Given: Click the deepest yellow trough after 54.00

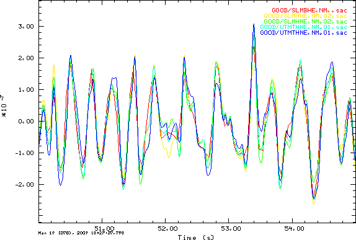Looking at the screenshot, I should 314,203.
